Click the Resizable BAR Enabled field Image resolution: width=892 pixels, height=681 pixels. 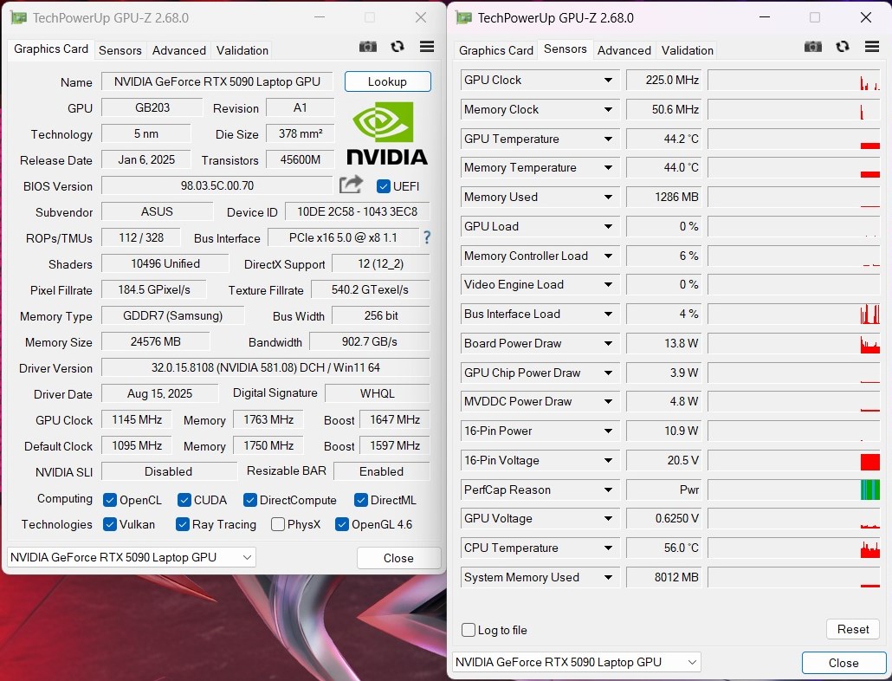point(382,471)
